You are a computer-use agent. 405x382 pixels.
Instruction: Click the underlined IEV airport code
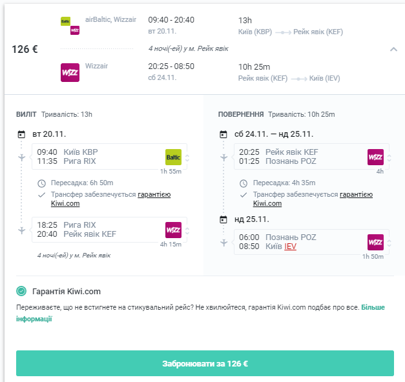(x=290, y=246)
